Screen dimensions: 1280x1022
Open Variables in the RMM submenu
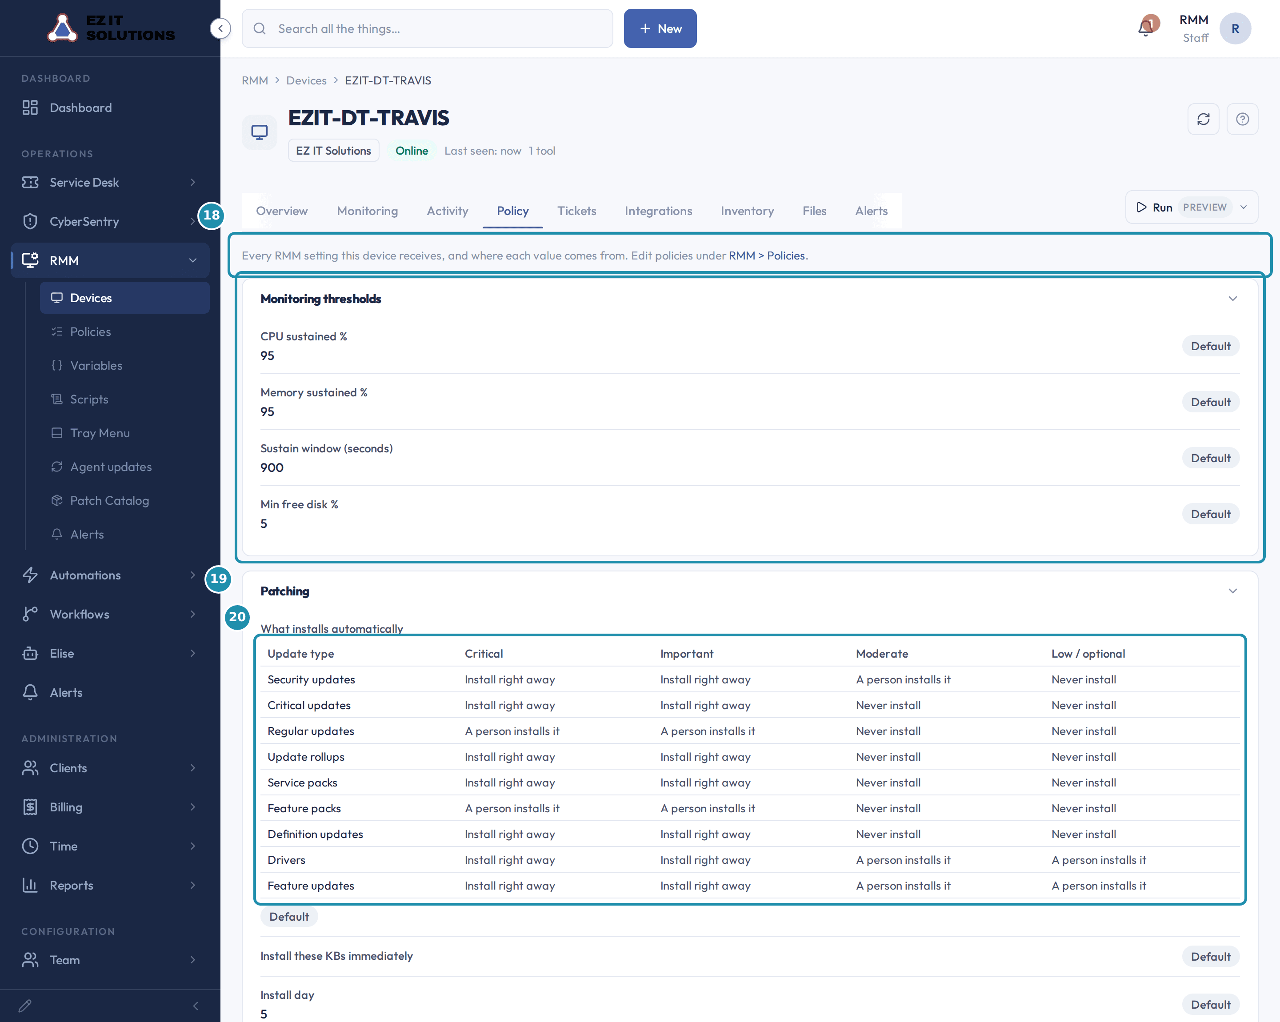tap(125, 366)
